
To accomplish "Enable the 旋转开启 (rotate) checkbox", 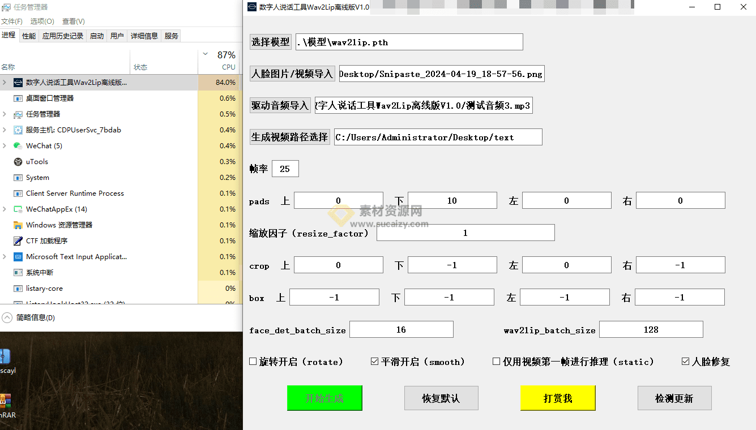I will [x=251, y=361].
